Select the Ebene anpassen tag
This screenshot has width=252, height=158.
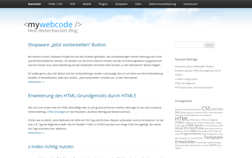[x=188, y=112]
